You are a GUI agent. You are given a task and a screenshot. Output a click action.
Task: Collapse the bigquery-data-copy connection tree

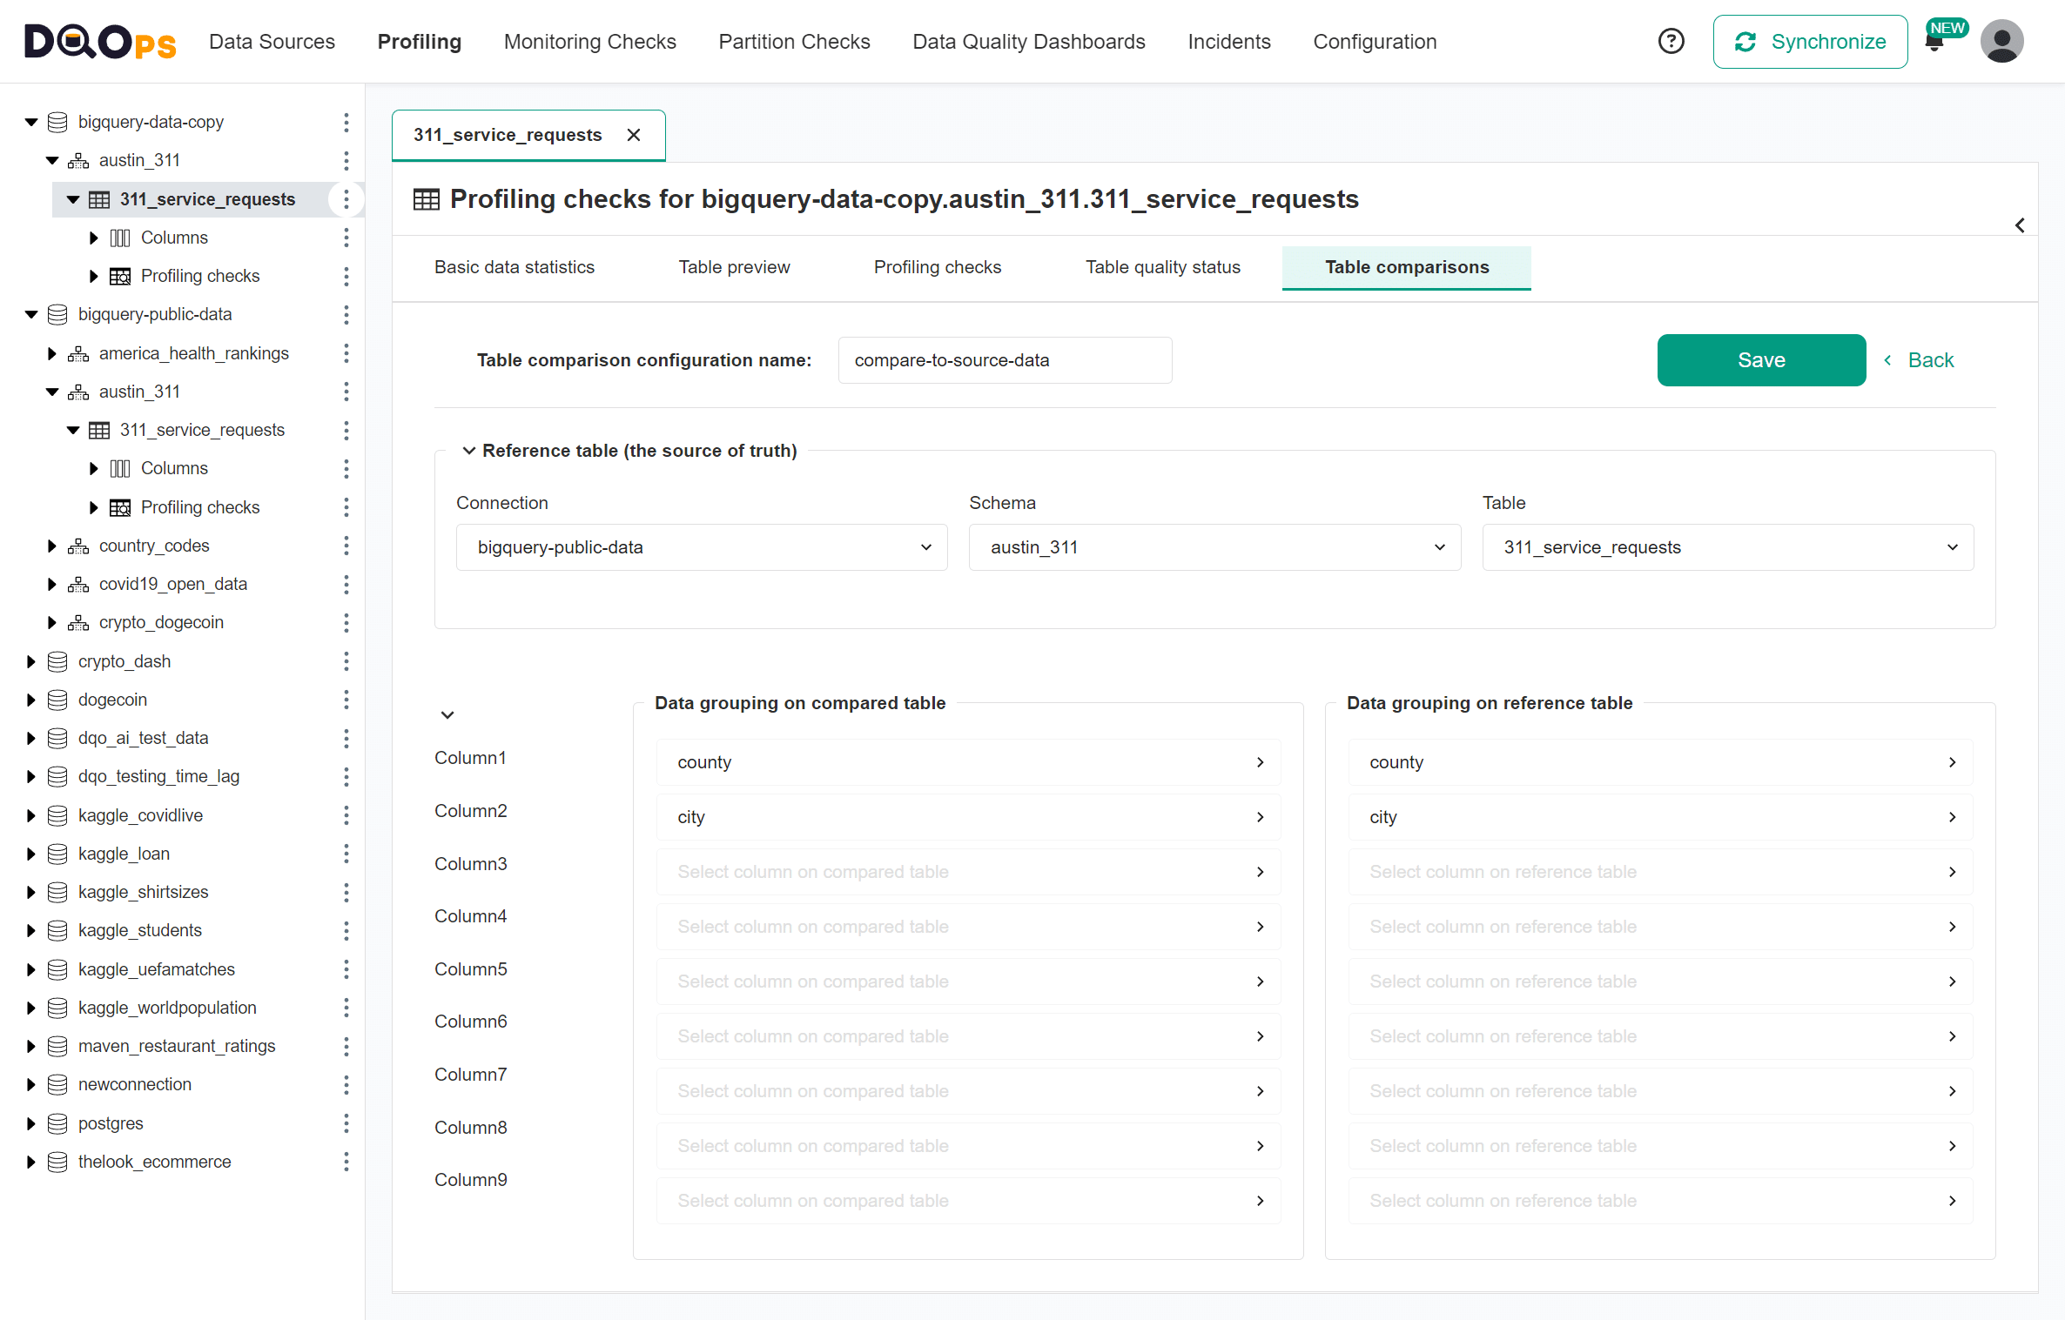(31, 122)
